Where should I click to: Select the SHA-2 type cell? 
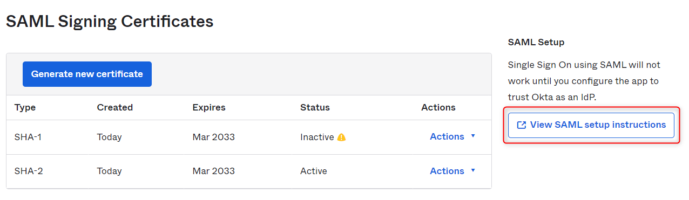[x=29, y=171]
